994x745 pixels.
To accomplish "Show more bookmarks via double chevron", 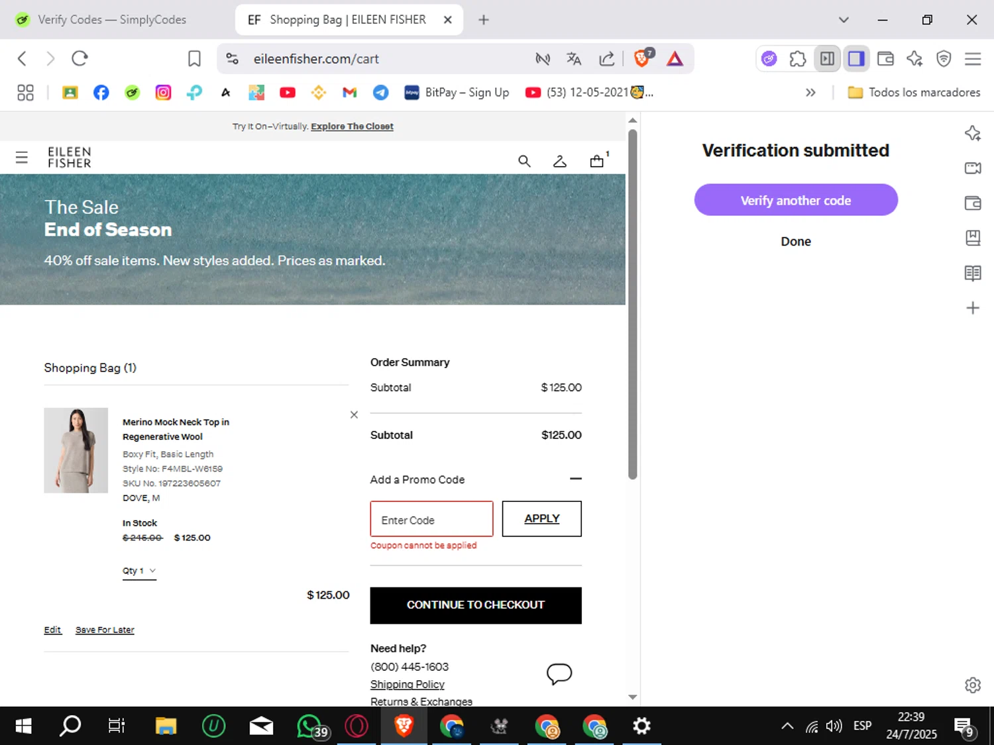I will pyautogui.click(x=810, y=93).
